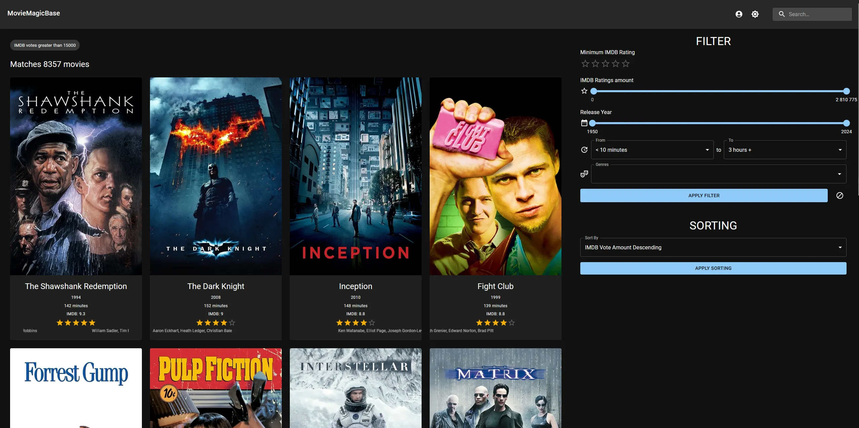Open the settings gear icon
The width and height of the screenshot is (859, 428).
[x=755, y=14]
